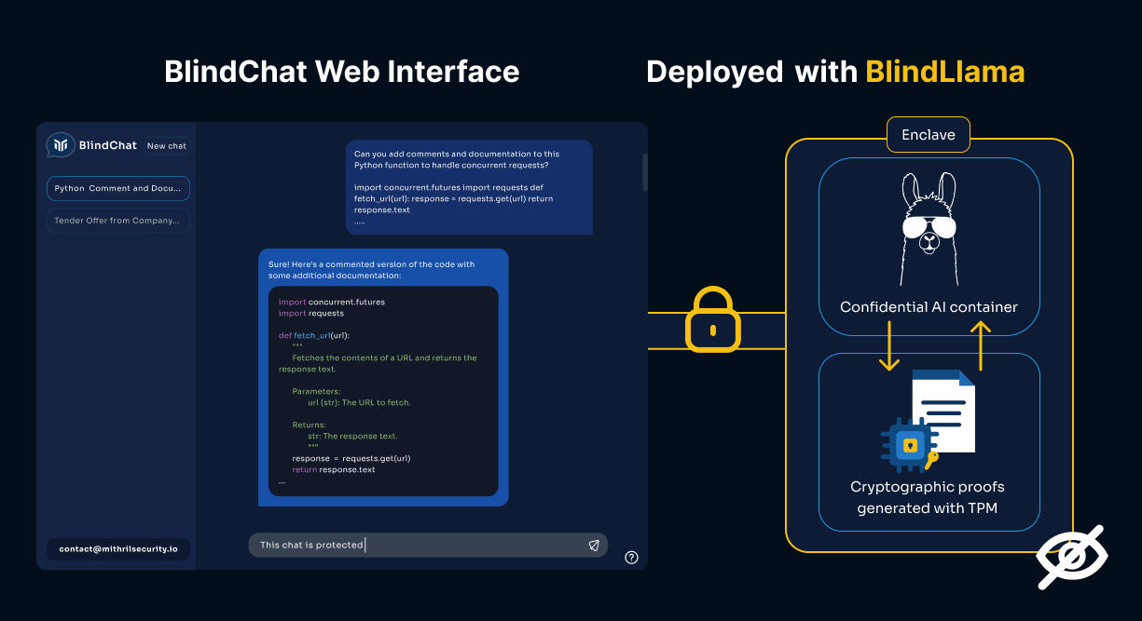Click the BlindLlama heading text

tap(945, 72)
